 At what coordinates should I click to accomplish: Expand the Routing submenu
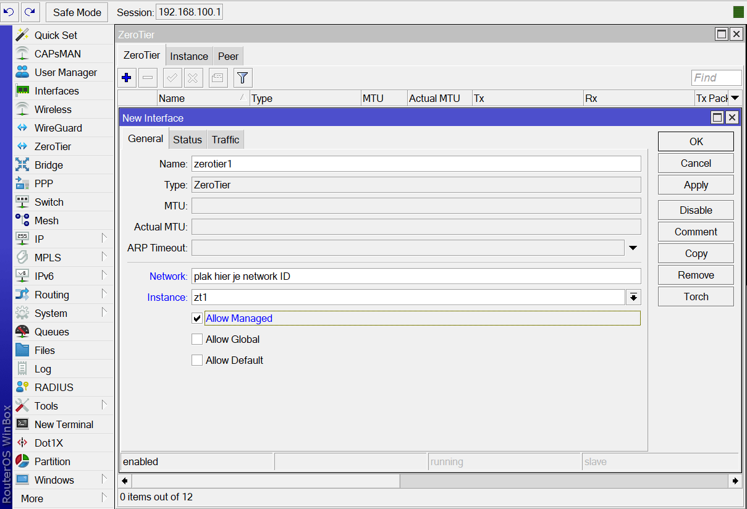coord(104,294)
